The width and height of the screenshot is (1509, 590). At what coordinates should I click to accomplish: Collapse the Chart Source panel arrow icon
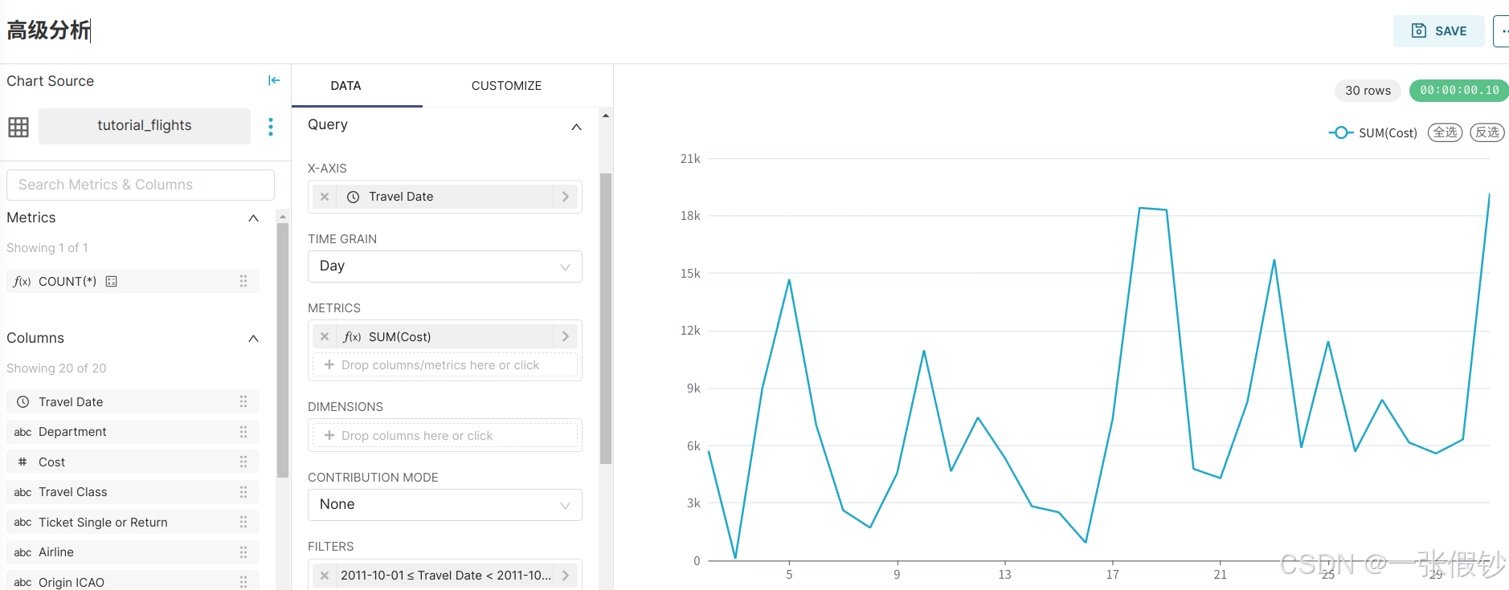tap(274, 80)
